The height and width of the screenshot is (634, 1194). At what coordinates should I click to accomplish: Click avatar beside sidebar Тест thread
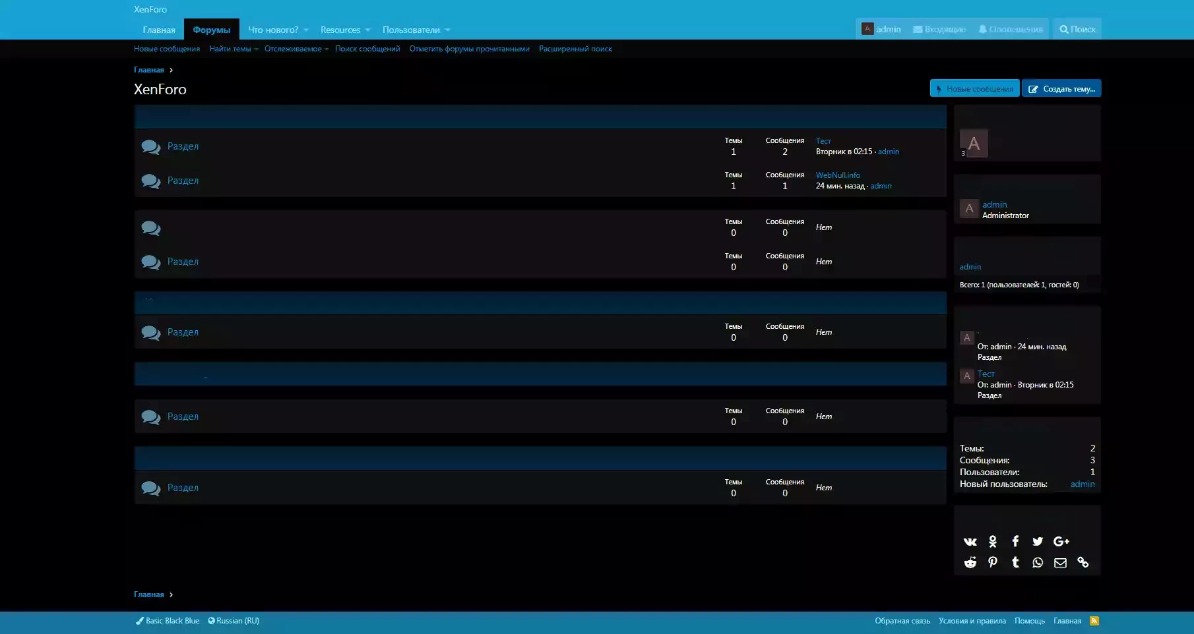967,376
